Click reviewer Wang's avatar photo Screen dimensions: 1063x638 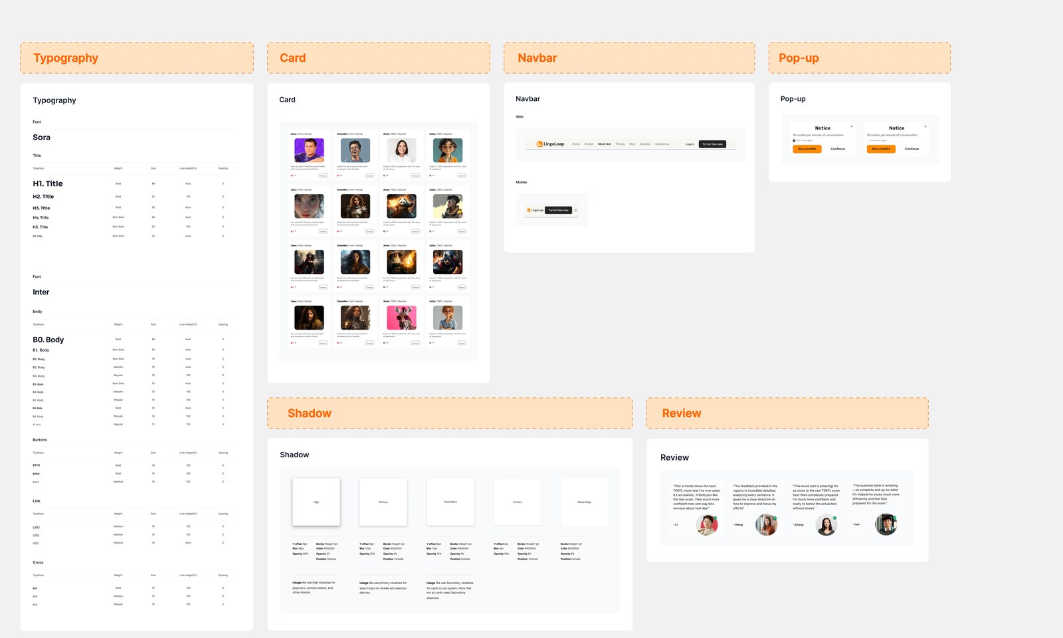(x=767, y=525)
